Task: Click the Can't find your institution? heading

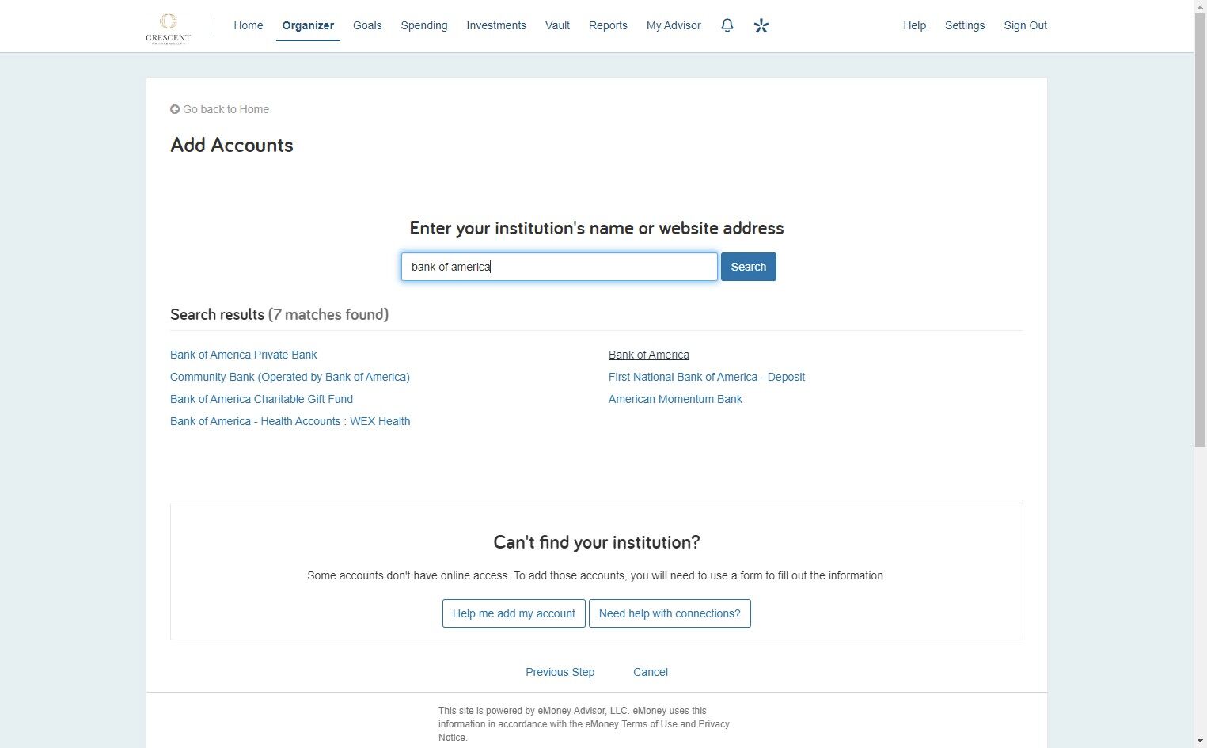Action: [x=597, y=542]
